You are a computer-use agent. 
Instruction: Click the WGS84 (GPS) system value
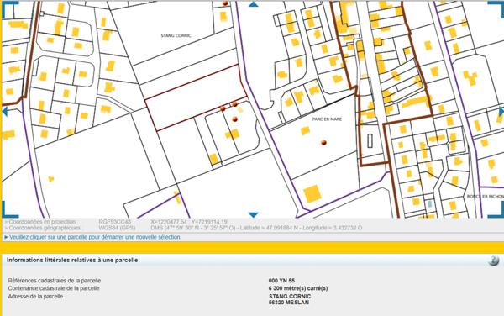pyautogui.click(x=117, y=228)
